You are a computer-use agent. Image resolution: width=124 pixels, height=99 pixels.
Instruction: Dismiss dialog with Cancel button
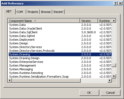[x=110, y=93]
